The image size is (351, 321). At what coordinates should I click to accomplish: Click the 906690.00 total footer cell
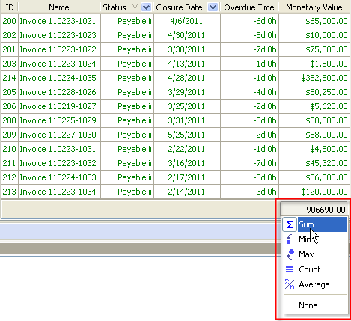click(x=314, y=210)
